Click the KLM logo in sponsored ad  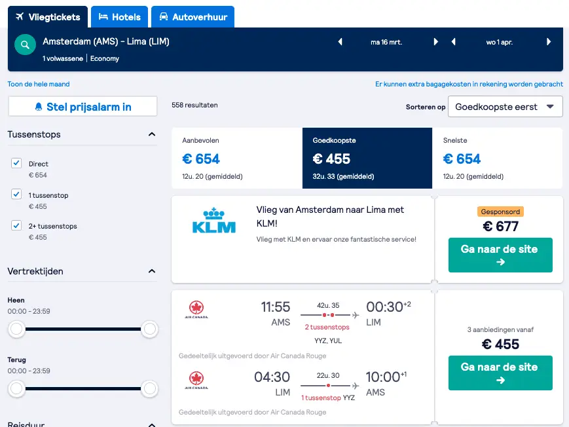[213, 221]
